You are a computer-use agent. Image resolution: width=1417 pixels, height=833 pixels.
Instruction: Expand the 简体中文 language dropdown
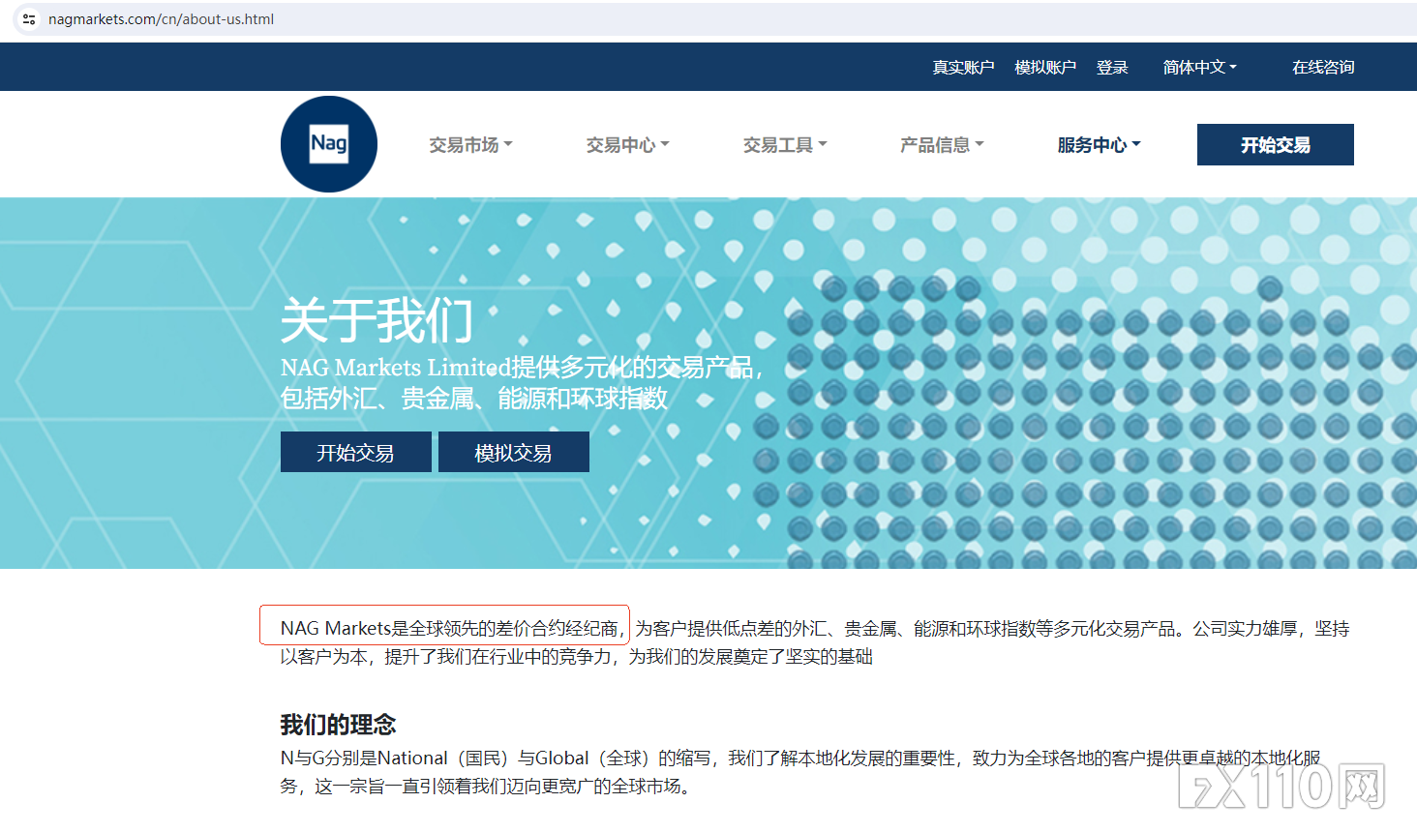(1199, 68)
